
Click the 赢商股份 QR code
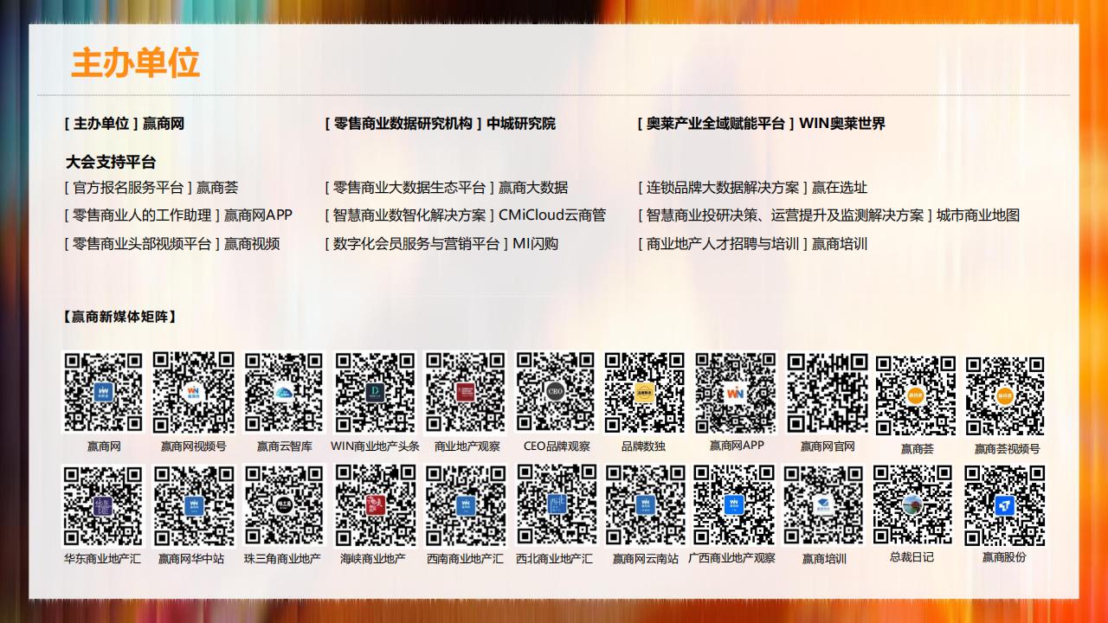1005,505
